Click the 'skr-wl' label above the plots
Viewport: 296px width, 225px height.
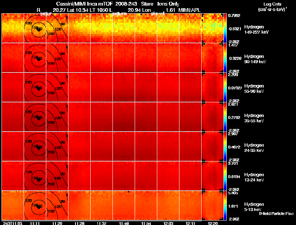tap(158, 14)
